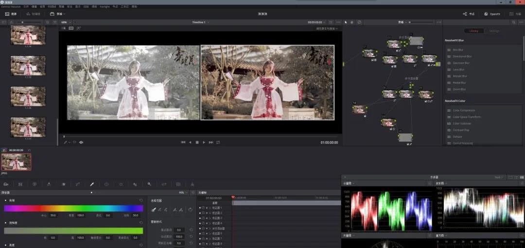This screenshot has height=248, width=525.
Task: Search the gallery stills
Action: coord(48,22)
